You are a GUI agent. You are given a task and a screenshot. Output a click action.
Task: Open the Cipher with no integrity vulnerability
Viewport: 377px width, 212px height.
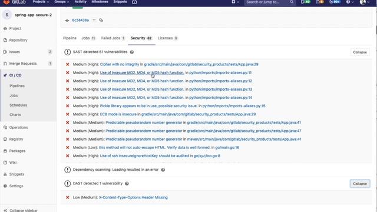120,64
